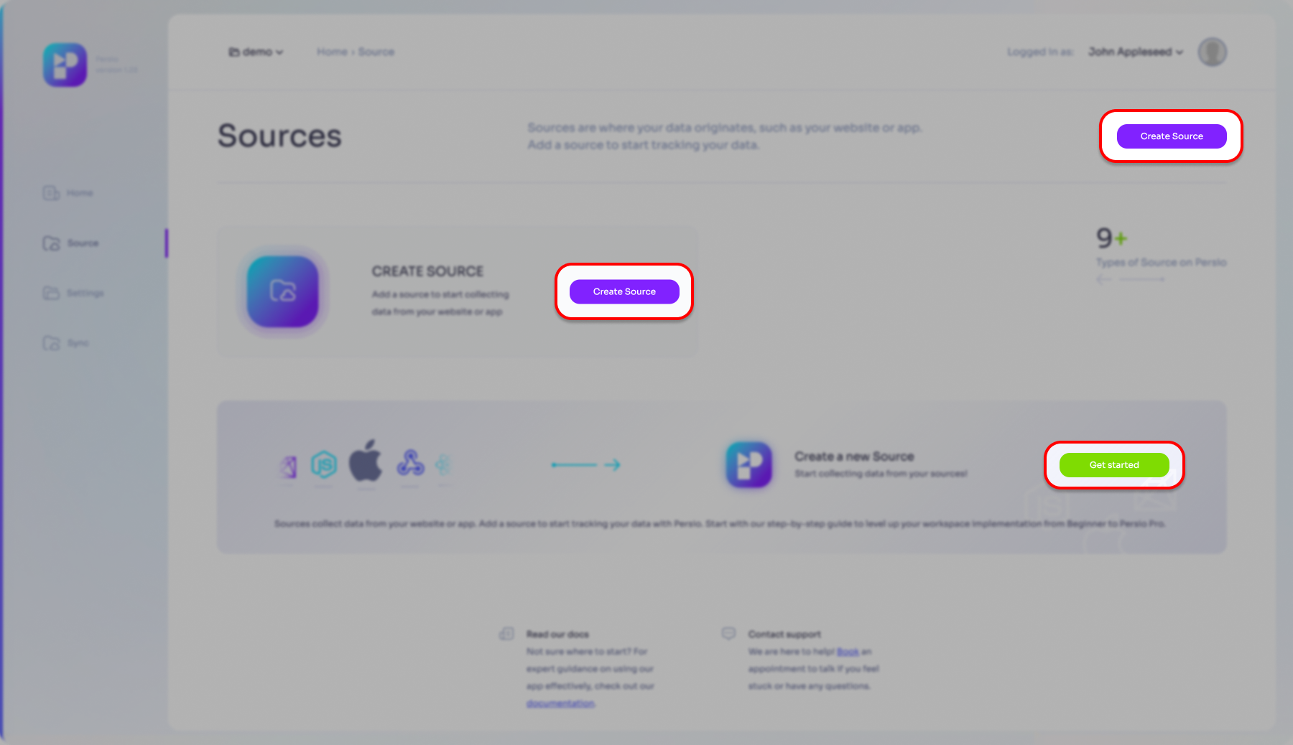Screen dimensions: 1293x745
Task: Click the Home breadcrumb link
Action: click(332, 52)
